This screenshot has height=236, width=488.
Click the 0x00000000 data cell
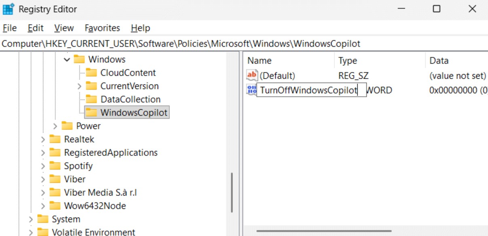[458, 90]
